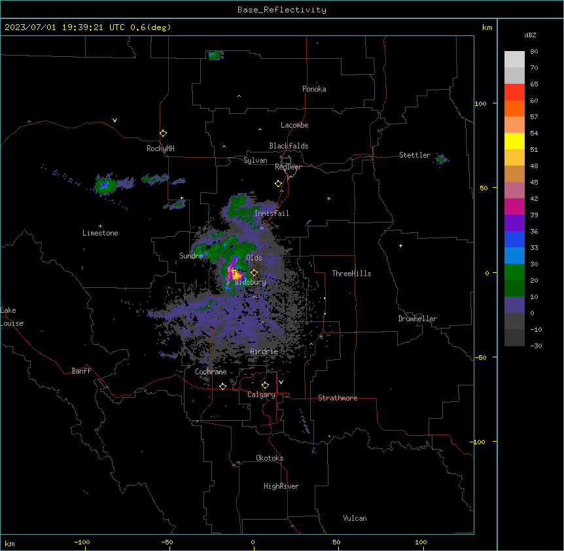The width and height of the screenshot is (564, 551).
Task: Click the Base_Reflectivity title text
Action: (x=281, y=10)
